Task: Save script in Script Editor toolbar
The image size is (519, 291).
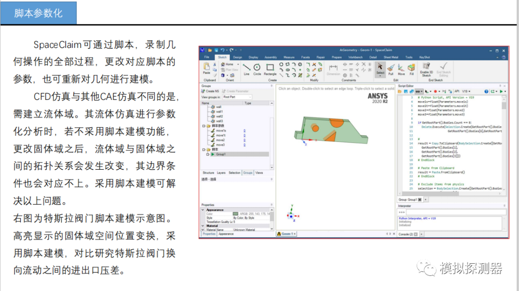Action: [x=406, y=92]
